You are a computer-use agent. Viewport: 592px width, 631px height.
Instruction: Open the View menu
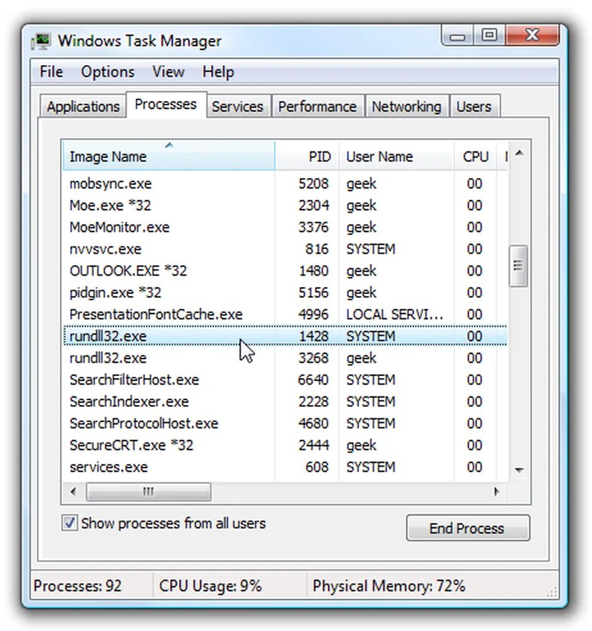[x=168, y=72]
